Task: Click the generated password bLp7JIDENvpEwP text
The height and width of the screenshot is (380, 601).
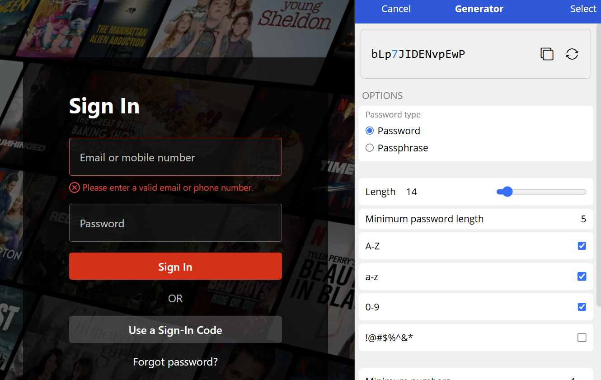Action: 418,54
